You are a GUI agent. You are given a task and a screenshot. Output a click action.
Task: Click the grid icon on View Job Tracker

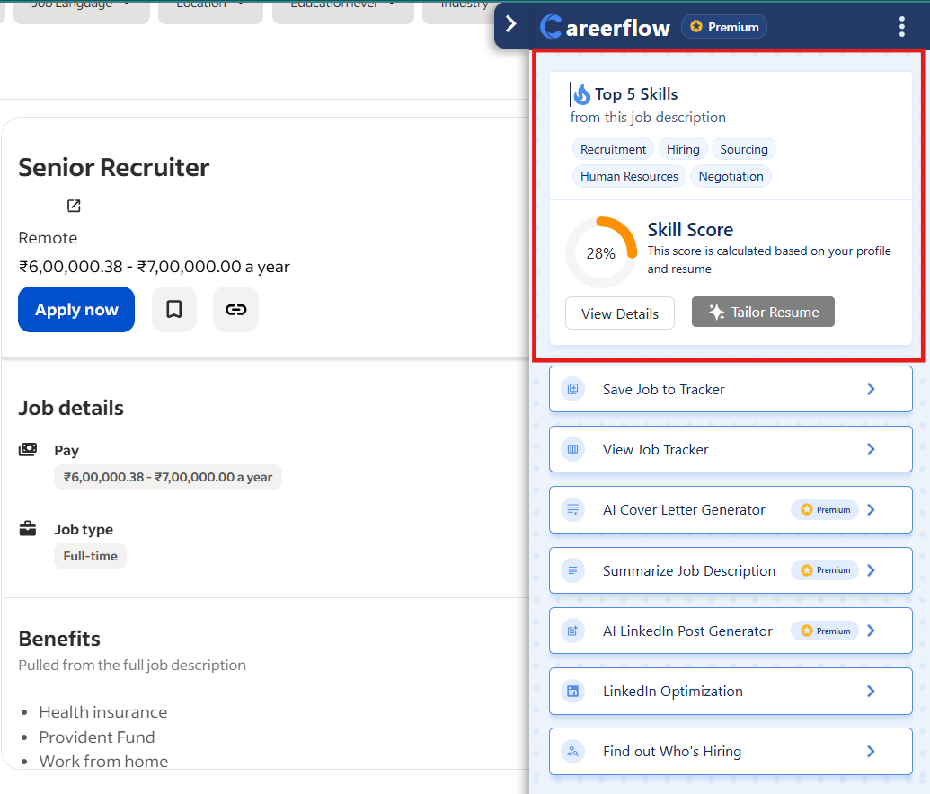pos(572,449)
